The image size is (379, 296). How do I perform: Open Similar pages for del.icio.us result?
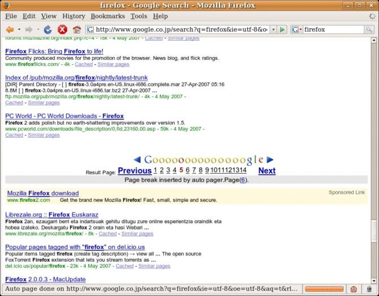pyautogui.click(x=154, y=266)
